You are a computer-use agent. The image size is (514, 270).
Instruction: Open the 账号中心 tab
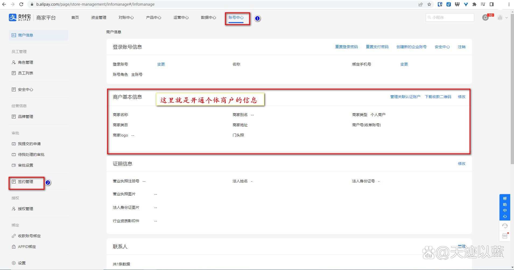(236, 17)
